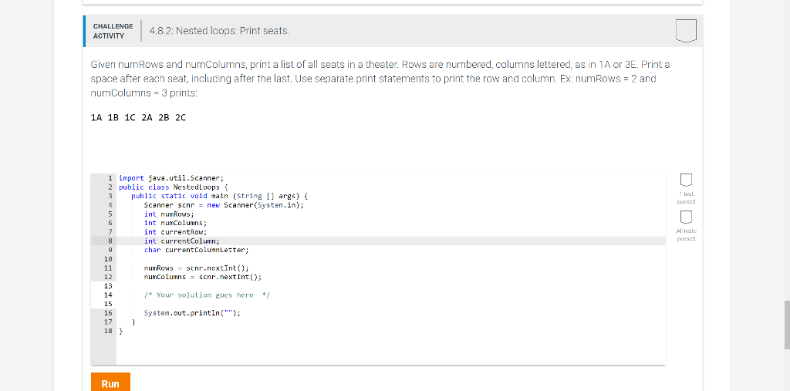Click the 'All tests passed' checkbox indicator
Screen dimensions: 790x391
pyautogui.click(x=686, y=217)
